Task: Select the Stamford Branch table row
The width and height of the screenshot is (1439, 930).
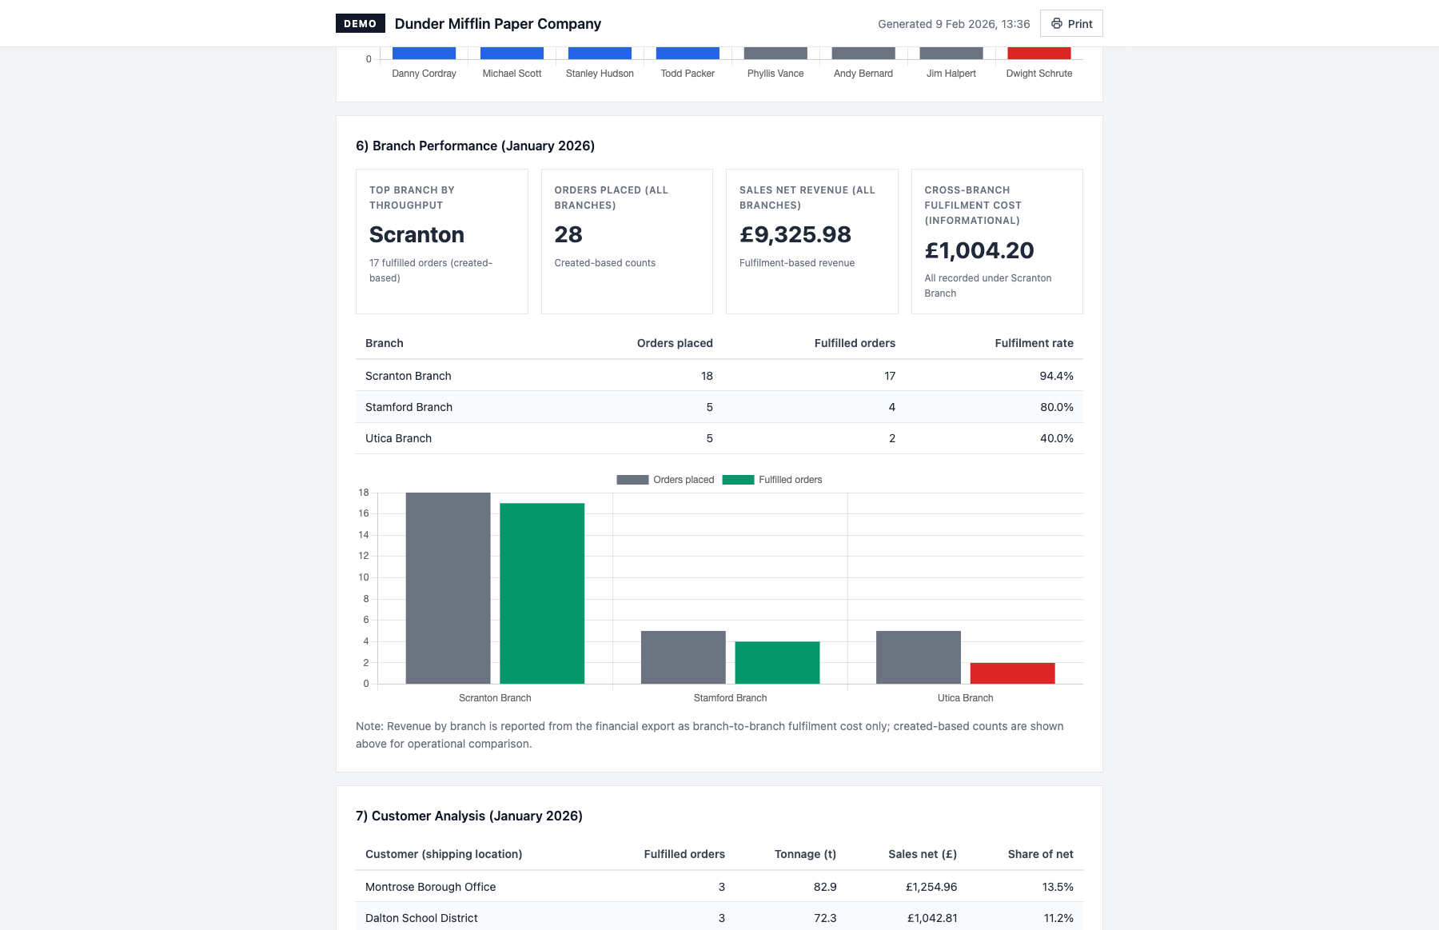Action: point(719,407)
